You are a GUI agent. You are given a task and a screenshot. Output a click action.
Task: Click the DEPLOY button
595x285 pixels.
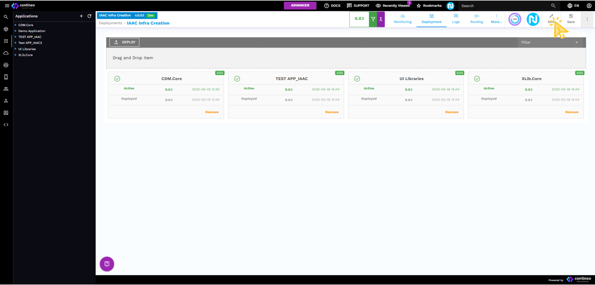pyautogui.click(x=124, y=42)
